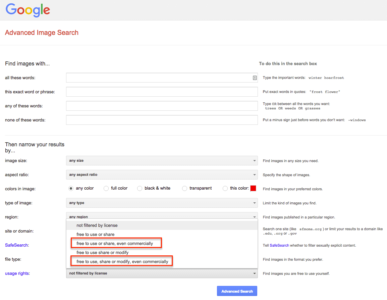Select the full color radio option
This screenshot has width=387, height=300.
tap(106, 188)
